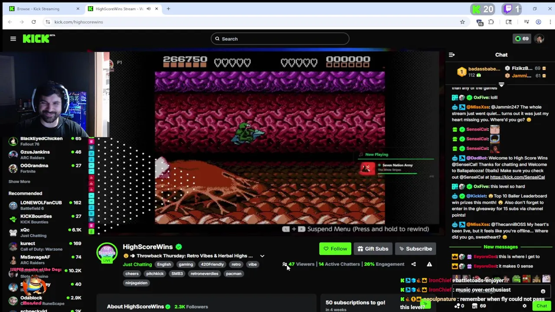Open the Kicks balance showing 69
This screenshot has width=555, height=312.
[x=522, y=39]
